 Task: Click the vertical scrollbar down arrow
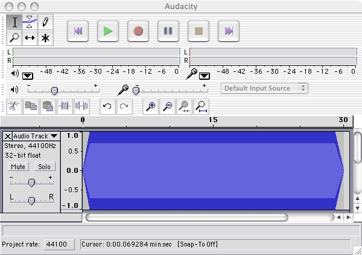point(357,208)
